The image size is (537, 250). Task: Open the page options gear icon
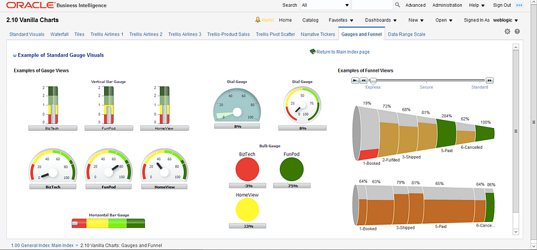coord(507,32)
